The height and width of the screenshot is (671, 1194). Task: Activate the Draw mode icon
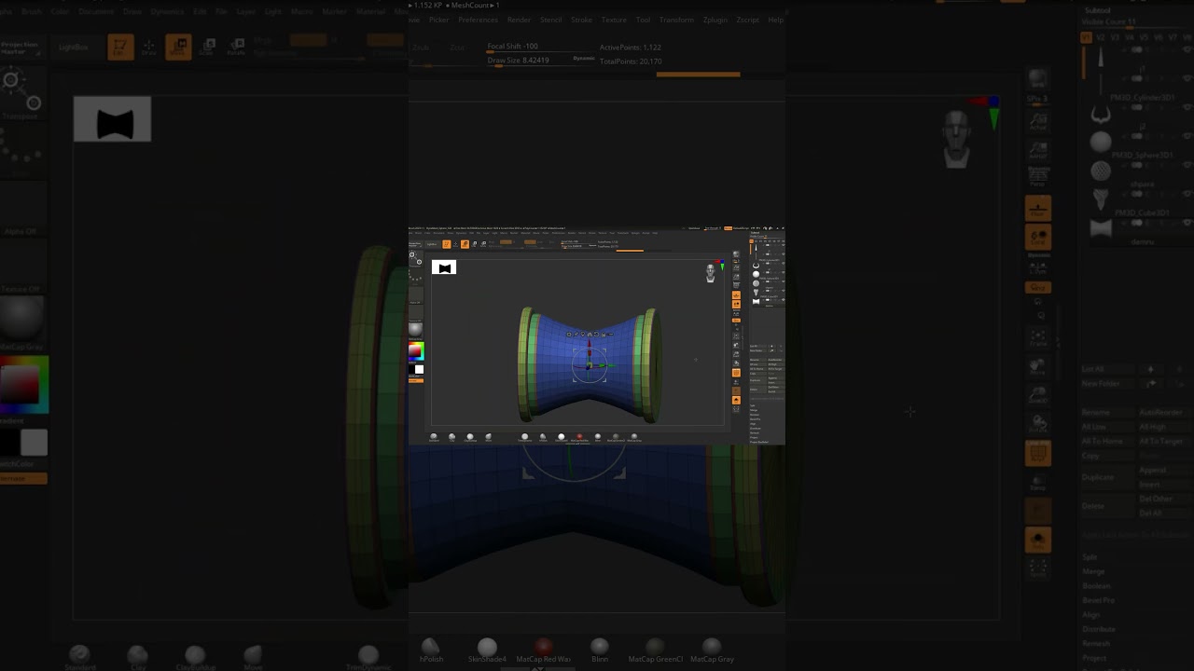pos(148,47)
